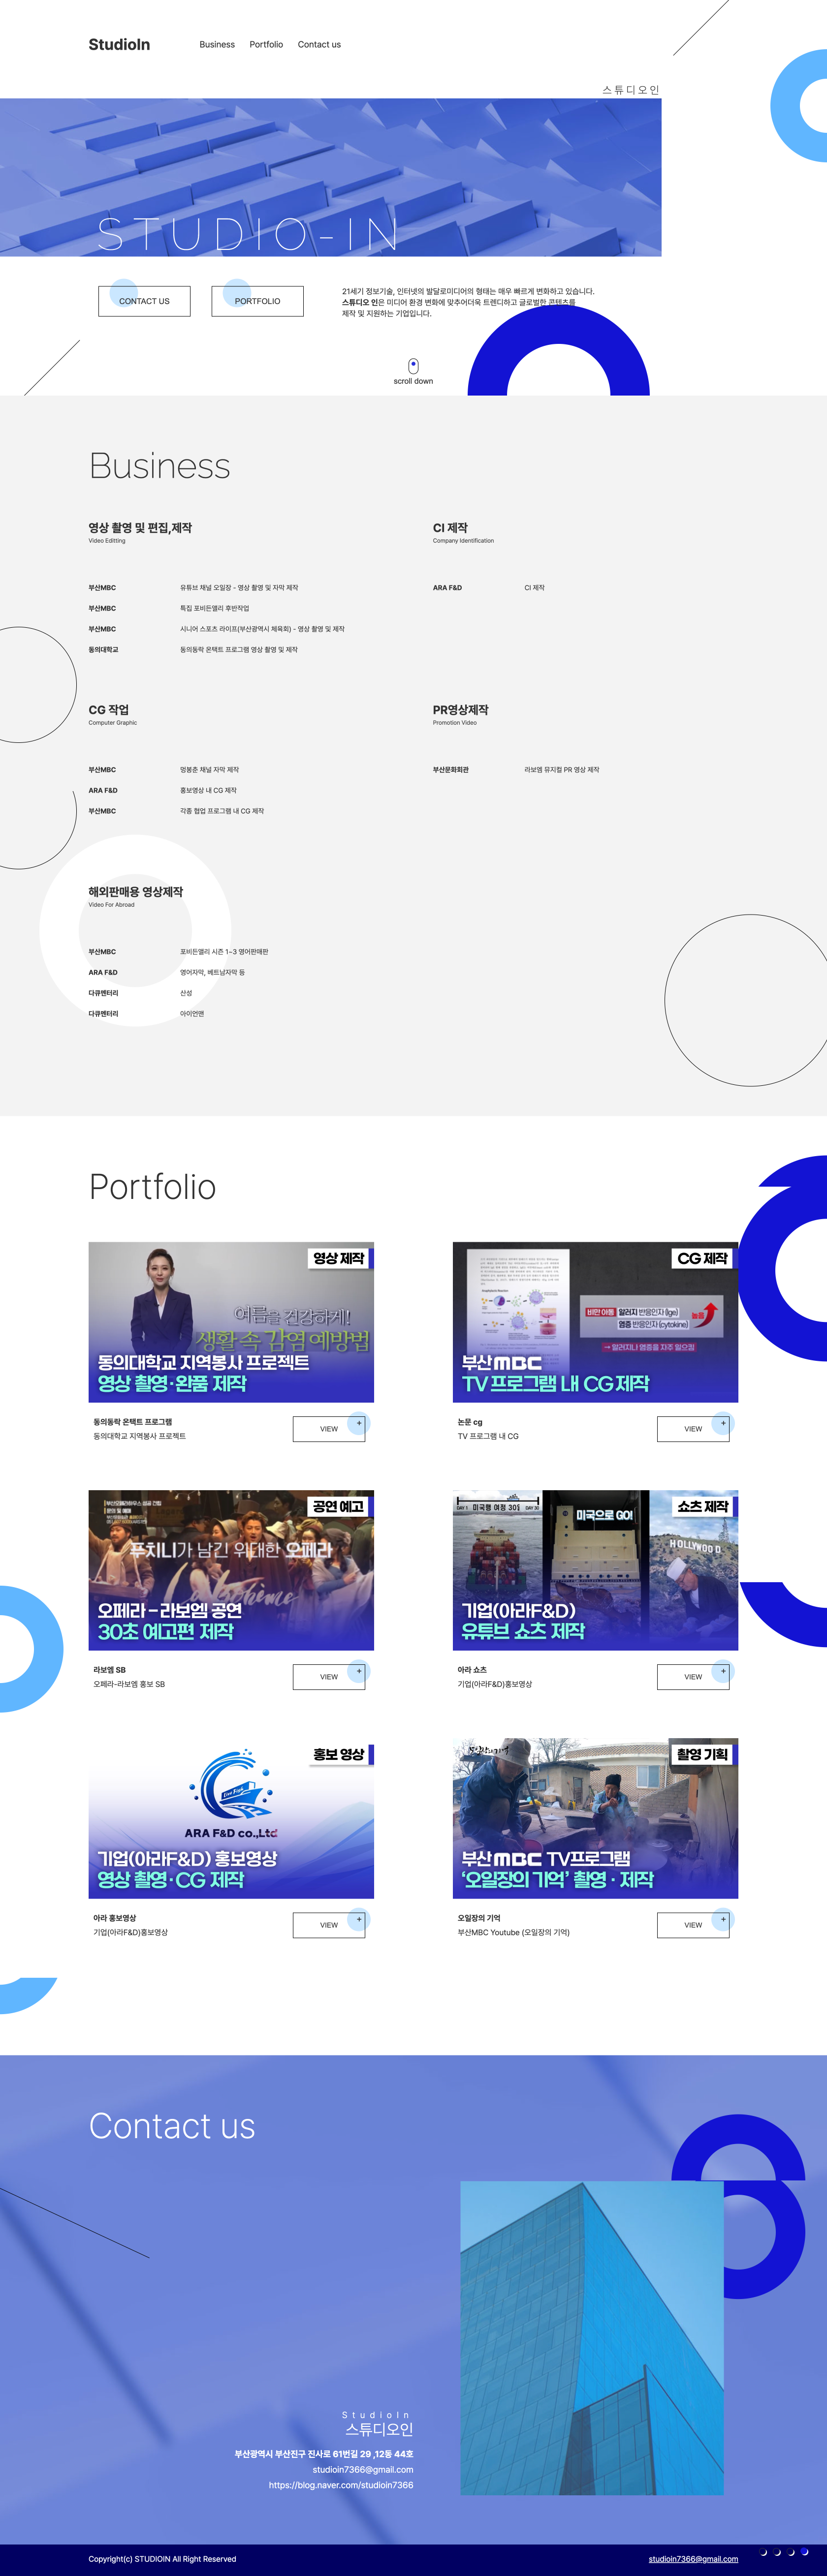Open the Portfolio nav menu item
Screen dimensions: 827x2576
(266, 45)
